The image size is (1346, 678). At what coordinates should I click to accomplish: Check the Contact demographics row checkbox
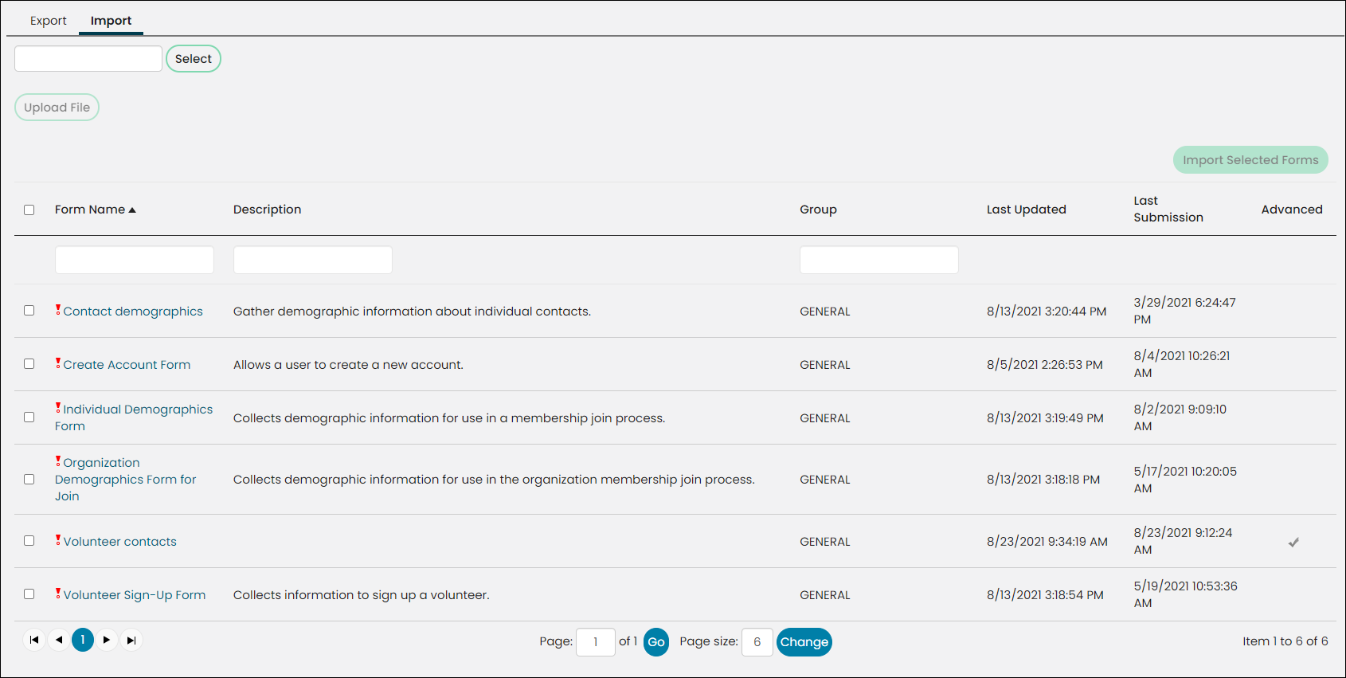(29, 310)
